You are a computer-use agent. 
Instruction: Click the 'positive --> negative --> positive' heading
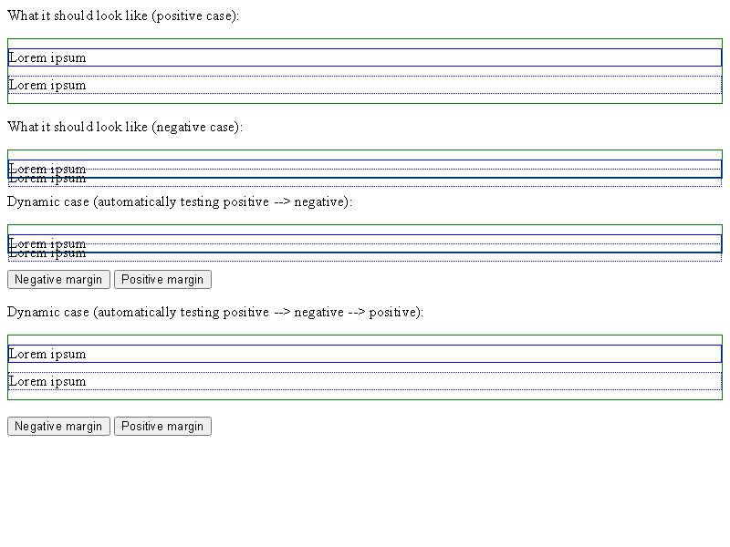[215, 312]
